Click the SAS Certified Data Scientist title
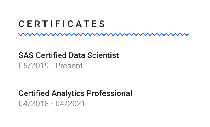210x127 pixels. [69, 55]
